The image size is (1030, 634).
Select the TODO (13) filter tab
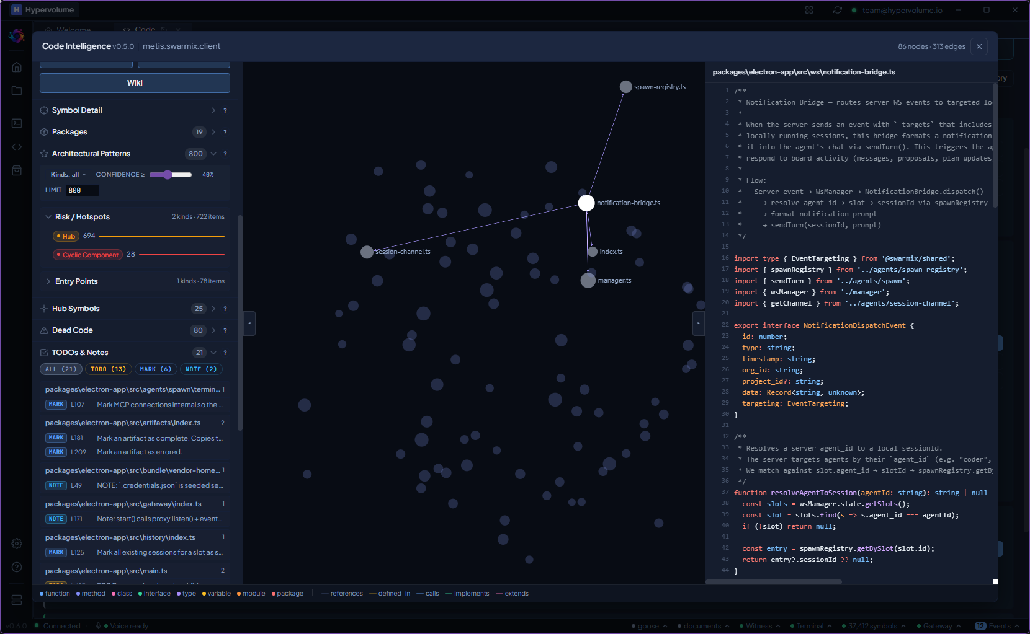pos(109,369)
